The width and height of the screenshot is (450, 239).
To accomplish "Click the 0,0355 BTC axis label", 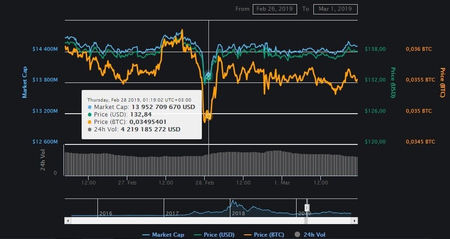I will click(421, 80).
